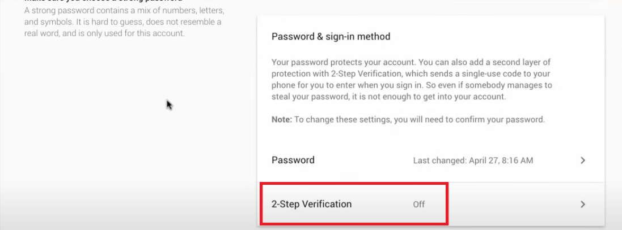Expand the Password row chevron arrow
This screenshot has width=622, height=230.
click(583, 160)
